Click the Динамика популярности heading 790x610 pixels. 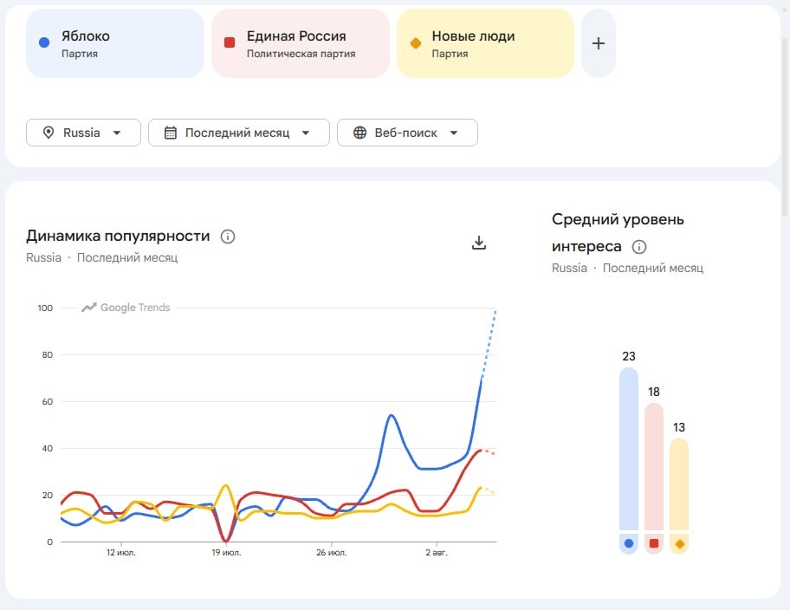pos(118,236)
